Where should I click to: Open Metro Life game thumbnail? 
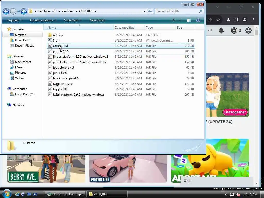click(x=128, y=169)
